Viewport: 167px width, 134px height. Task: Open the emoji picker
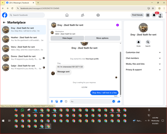(x=114, y=102)
